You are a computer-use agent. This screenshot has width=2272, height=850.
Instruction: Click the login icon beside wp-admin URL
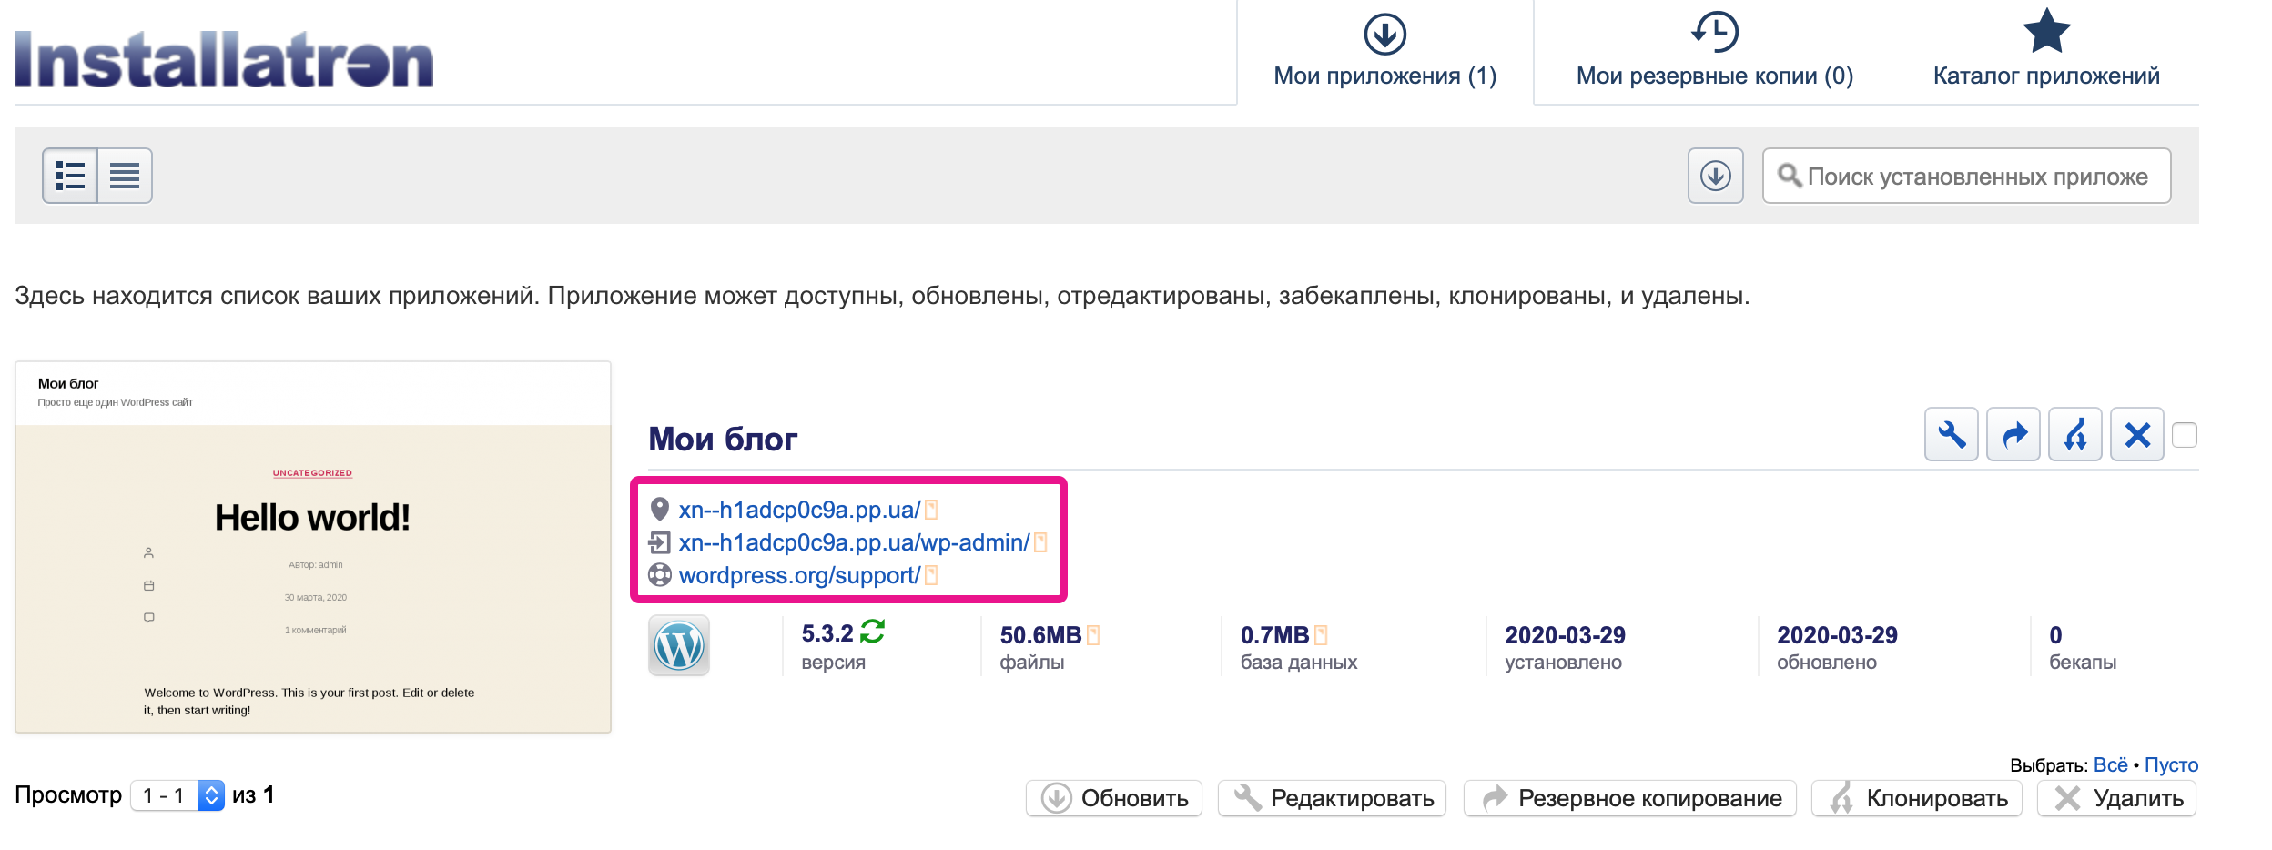[660, 543]
